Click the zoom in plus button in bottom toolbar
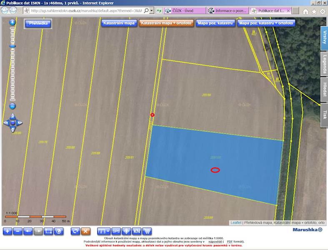Image resolution: width=328 pixels, height=250 pixels. tap(8, 231)
